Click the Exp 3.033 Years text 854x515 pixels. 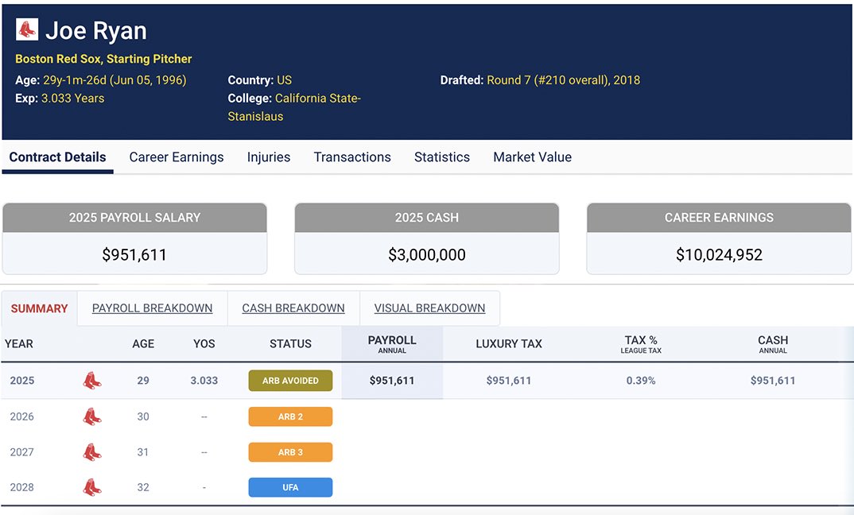tap(60, 99)
